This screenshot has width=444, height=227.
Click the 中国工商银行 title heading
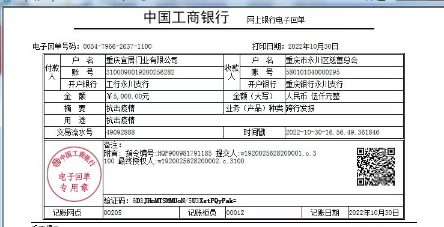pyautogui.click(x=186, y=17)
